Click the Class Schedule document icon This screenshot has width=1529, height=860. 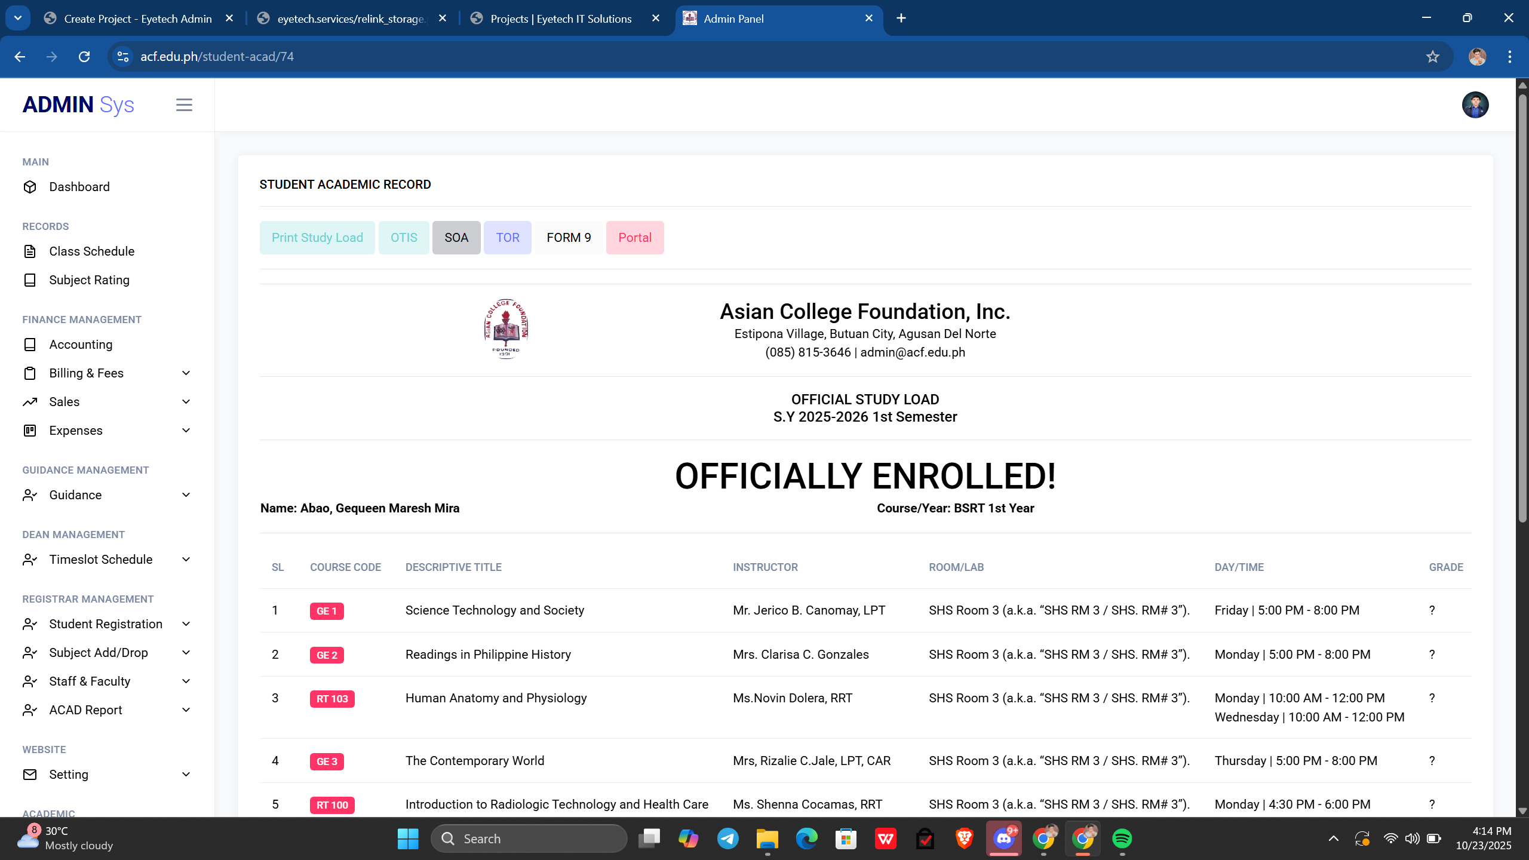30,251
